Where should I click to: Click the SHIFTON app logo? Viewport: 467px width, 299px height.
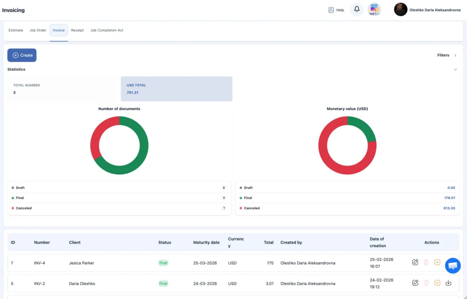tap(374, 9)
